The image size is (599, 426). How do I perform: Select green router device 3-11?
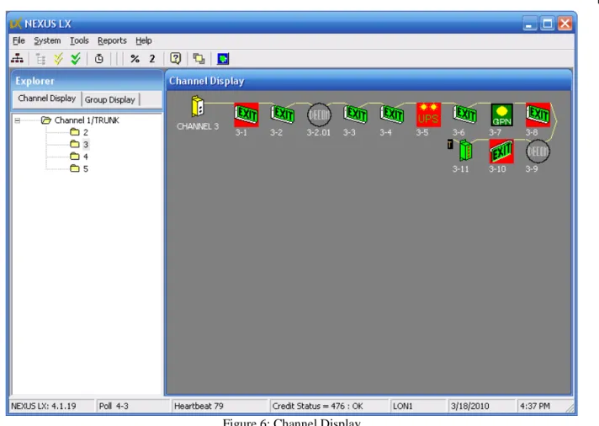[465, 151]
